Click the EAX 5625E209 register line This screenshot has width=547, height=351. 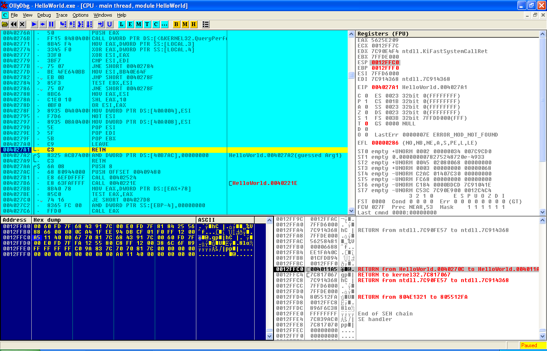click(x=378, y=40)
